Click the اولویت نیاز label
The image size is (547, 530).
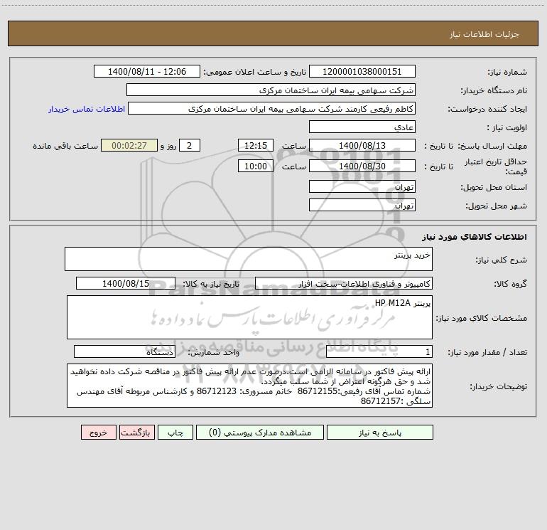coord(507,127)
